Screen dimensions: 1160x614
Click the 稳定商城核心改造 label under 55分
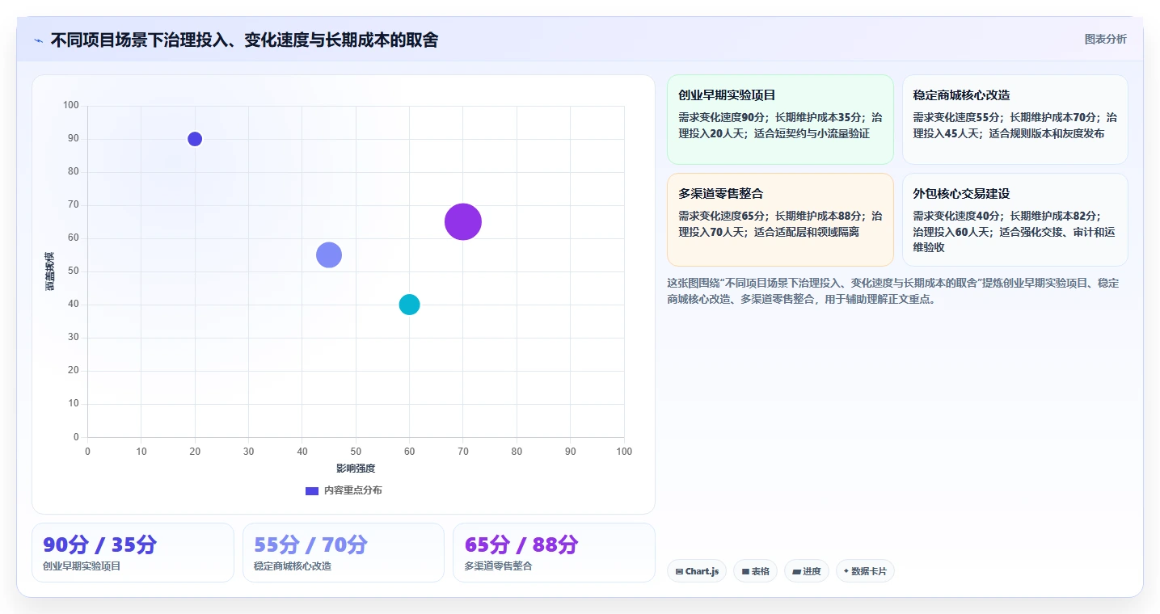pos(293,566)
